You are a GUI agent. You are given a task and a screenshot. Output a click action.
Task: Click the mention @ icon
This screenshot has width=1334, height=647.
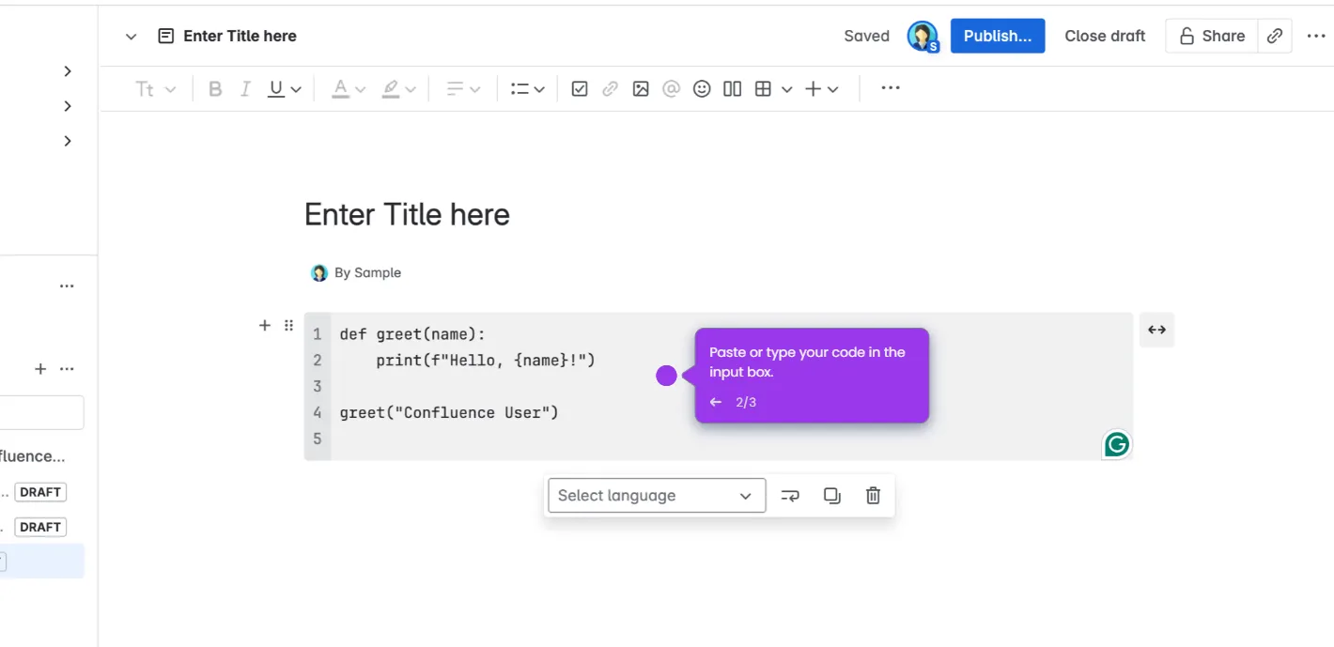671,89
